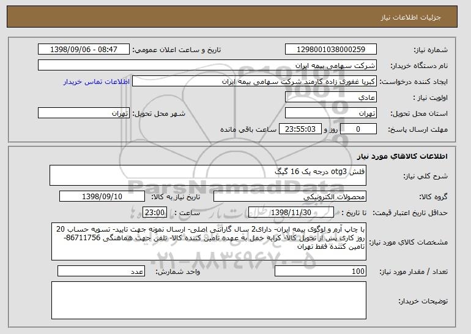This screenshot has width=471, height=334.
Task: Select the public announcement date field 1398/09/06 - 08:47
Action: pos(84,50)
